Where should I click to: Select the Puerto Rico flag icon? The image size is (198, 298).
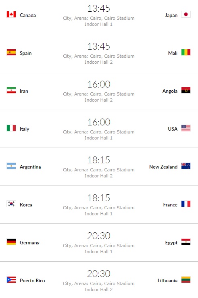coord(11,280)
